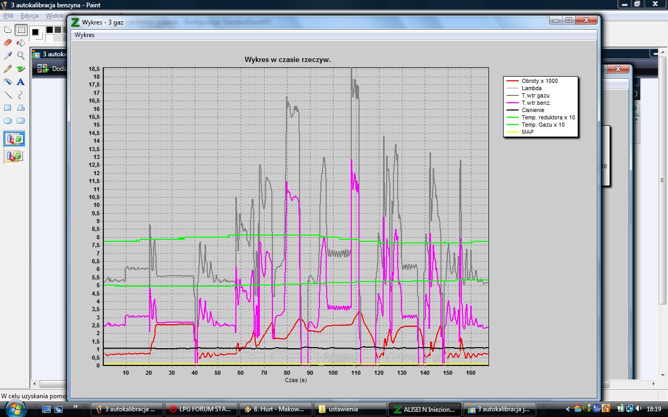Pick the dark gray palette swatch
The image size is (668, 417).
tap(57, 30)
